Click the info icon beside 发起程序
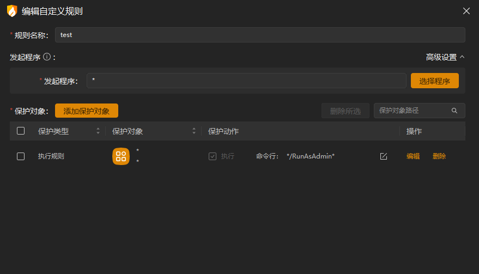The height and width of the screenshot is (274, 479). [x=47, y=57]
